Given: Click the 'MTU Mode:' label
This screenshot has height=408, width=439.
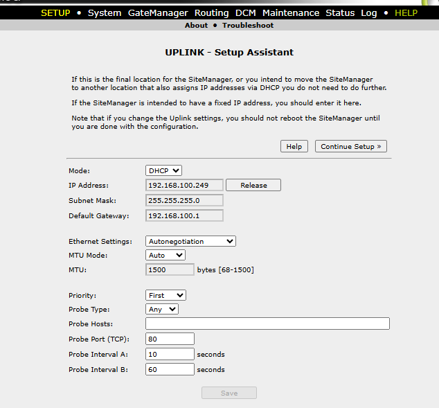Looking at the screenshot, I should point(88,256).
